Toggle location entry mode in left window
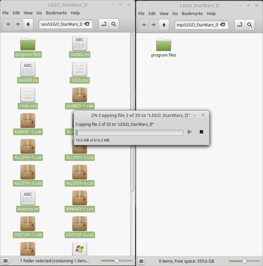The width and height of the screenshot is (263, 266). pyautogui.click(x=104, y=24)
